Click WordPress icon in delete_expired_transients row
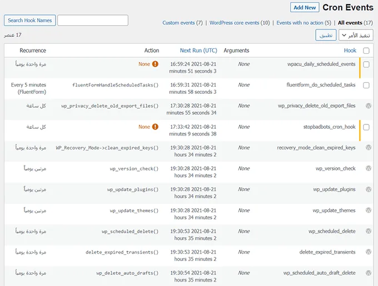Screen dimensions: 378x286 [x=369, y=252]
